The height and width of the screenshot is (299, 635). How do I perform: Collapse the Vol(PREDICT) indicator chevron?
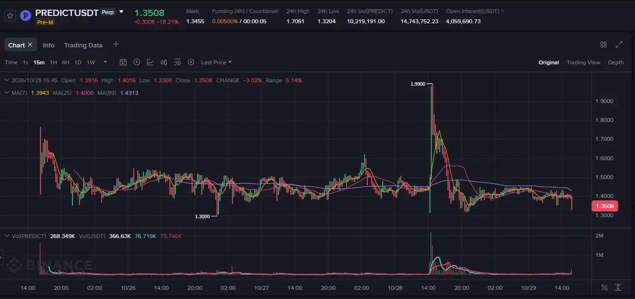(6, 236)
